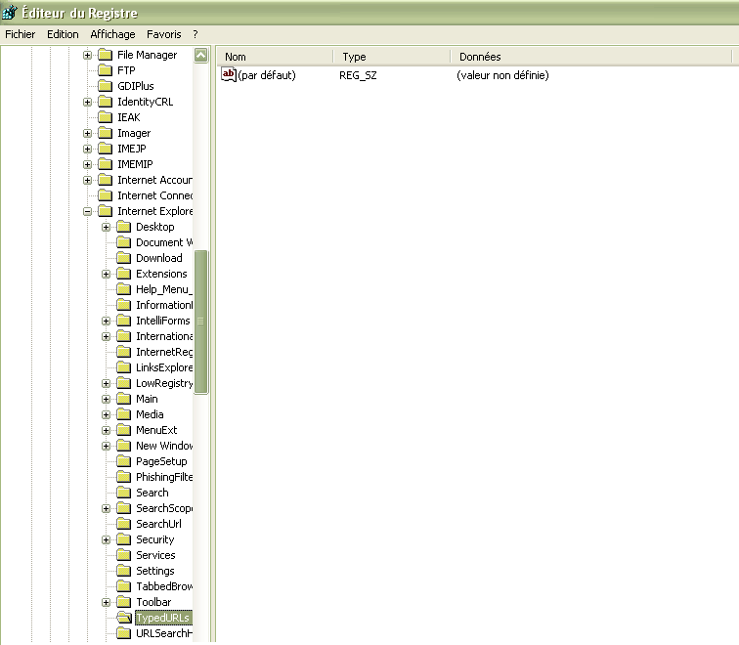Click the PhishingFilter folder icon
The height and width of the screenshot is (645, 739).
pos(124,477)
